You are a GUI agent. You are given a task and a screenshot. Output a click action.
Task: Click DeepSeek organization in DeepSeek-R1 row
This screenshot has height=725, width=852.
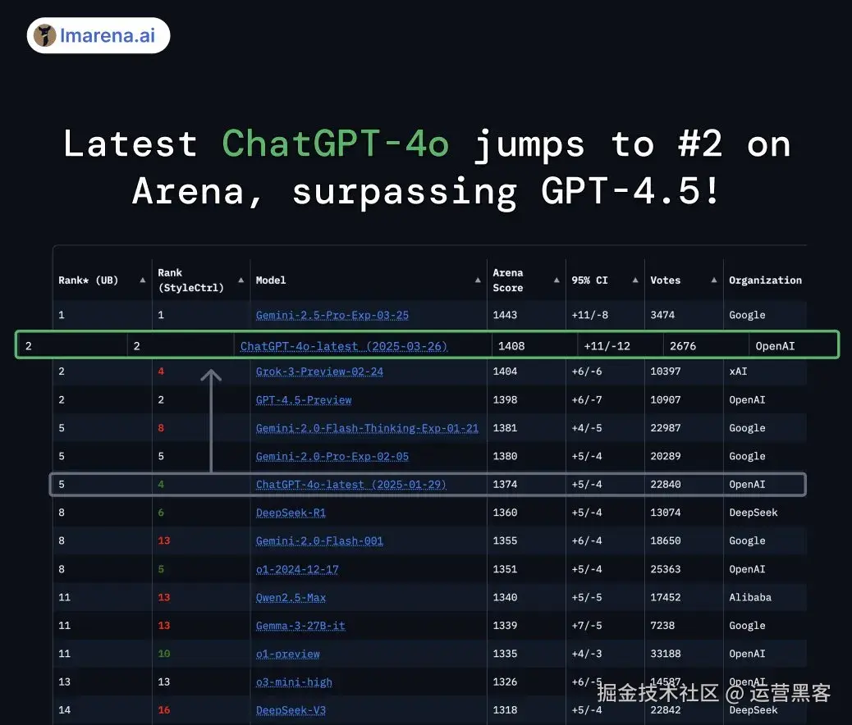754,513
